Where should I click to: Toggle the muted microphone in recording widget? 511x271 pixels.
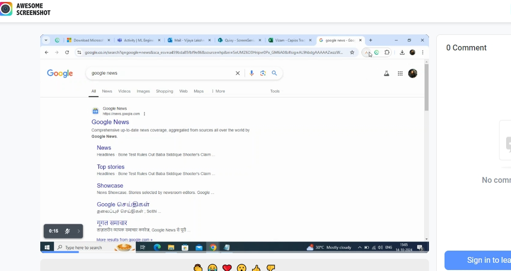pos(67,231)
